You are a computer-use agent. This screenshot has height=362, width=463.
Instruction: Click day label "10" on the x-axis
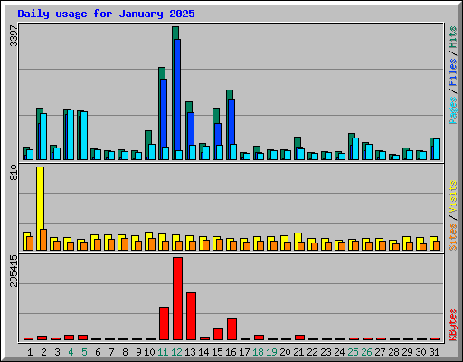click(x=149, y=352)
